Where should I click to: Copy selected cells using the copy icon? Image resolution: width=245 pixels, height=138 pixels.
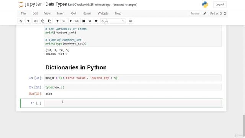pyautogui.click(x=42, y=21)
